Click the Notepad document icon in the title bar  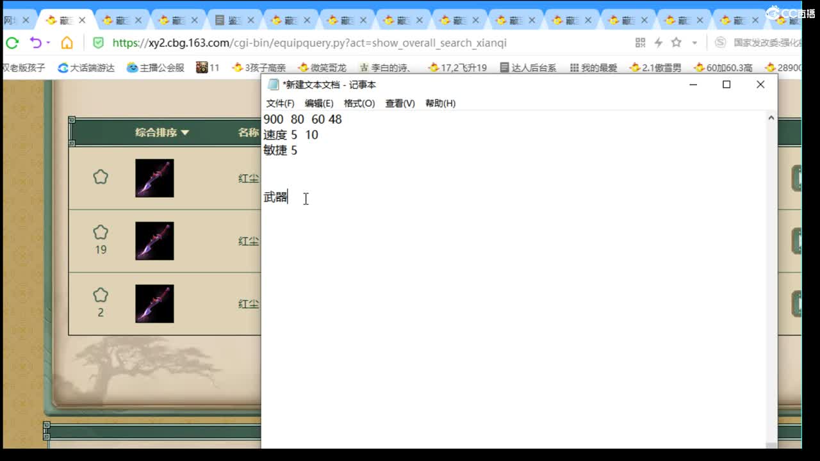(x=274, y=85)
